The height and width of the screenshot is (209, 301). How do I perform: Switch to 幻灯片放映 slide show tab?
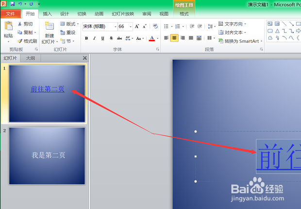[x=123, y=14]
